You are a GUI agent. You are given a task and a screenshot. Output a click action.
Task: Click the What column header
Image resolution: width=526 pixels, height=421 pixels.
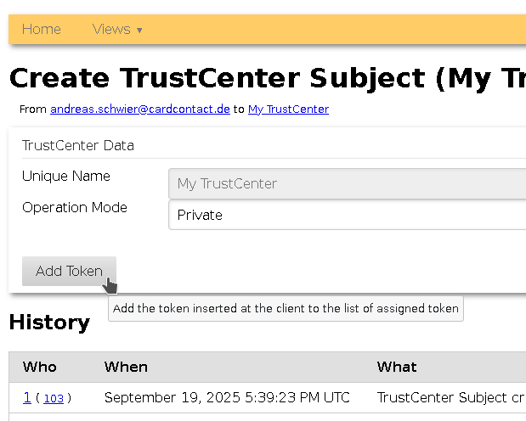click(x=397, y=367)
